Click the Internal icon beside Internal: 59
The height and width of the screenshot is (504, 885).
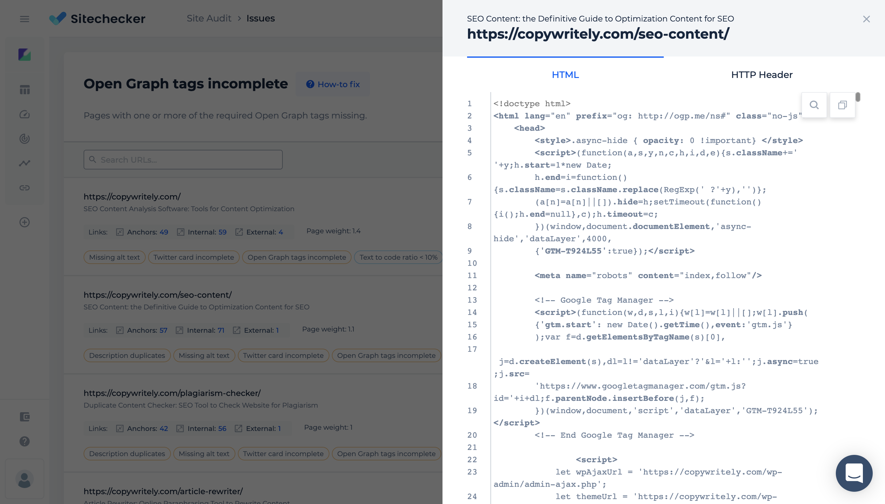click(x=180, y=232)
